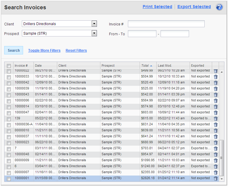The height and width of the screenshot is (186, 228).
Task: Check the box for invoice 10000042
Action: [9, 83]
